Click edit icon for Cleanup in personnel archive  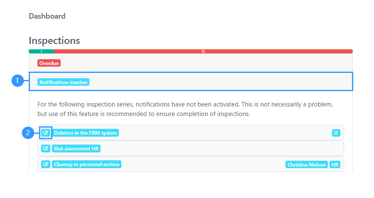pos(46,164)
